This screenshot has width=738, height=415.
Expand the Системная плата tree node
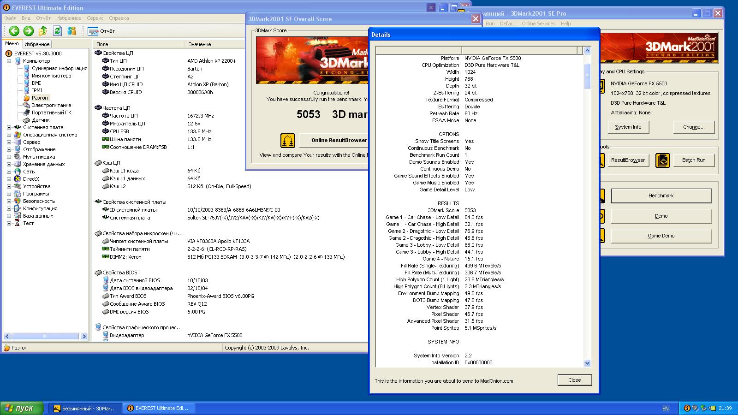[x=9, y=128]
